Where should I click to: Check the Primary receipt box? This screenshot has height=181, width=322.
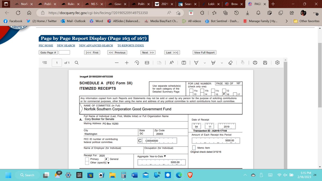pos(87,159)
